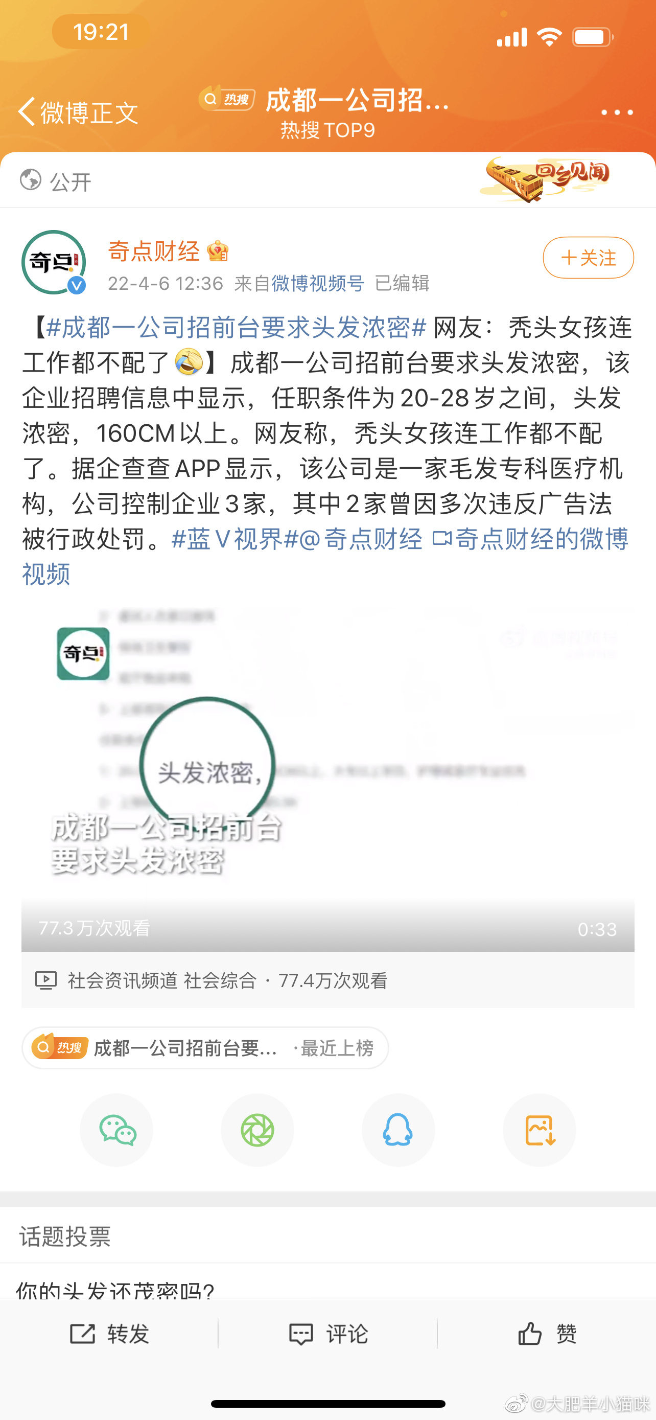Go back to previous Weibo page
Viewport: 656px width, 1420px height.
tap(77, 112)
